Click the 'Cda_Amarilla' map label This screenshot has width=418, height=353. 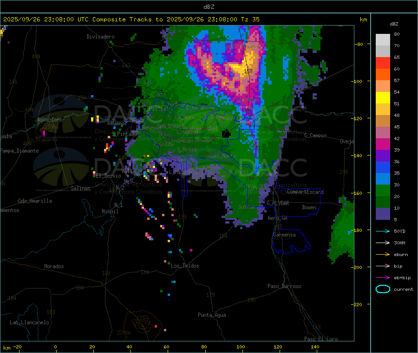[x=35, y=201]
